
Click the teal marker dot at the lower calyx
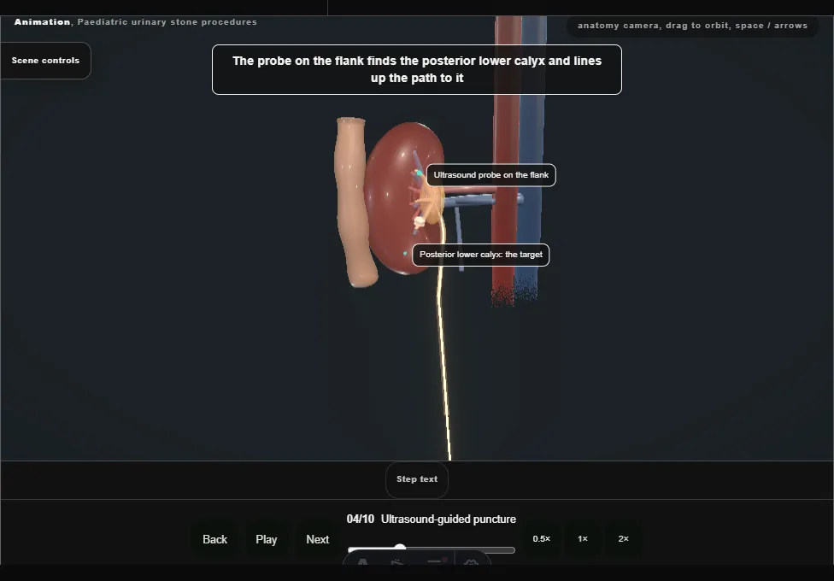pos(405,254)
